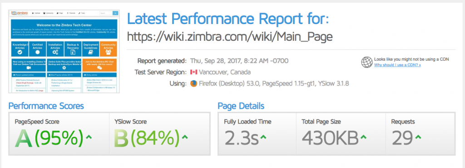Screen dimensions: 465x168
Task: Click the Welcome to Zimbra Tech Center banner
Action: pos(64,29)
